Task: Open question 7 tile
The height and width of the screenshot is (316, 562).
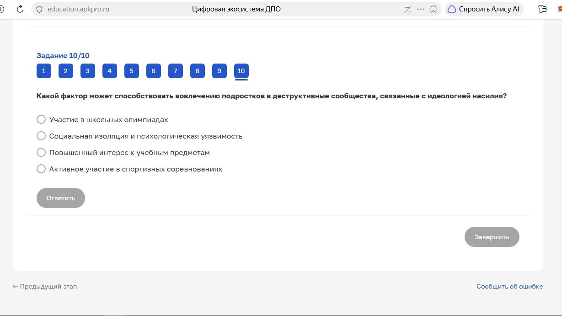Action: click(x=176, y=71)
